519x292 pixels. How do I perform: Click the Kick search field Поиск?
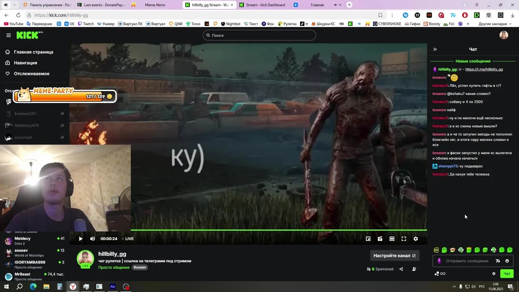pos(259,35)
